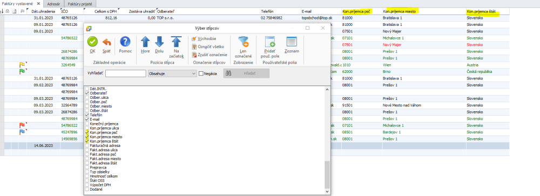Uncheck Kon.príjemca štát checkbox
This screenshot has width=540, height=196.
(87, 141)
